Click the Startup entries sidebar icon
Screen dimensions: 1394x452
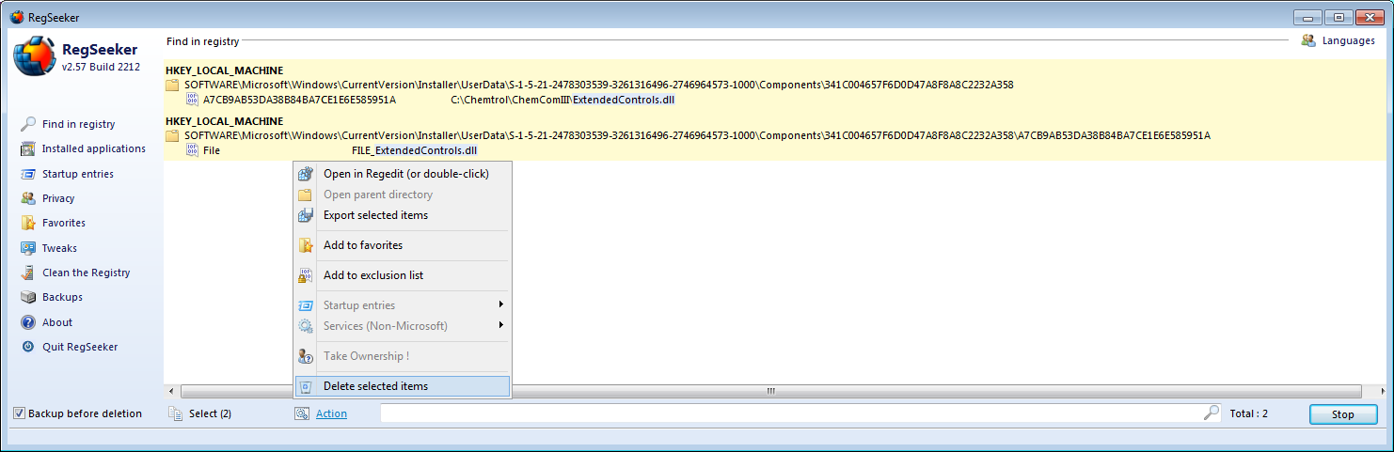[28, 174]
